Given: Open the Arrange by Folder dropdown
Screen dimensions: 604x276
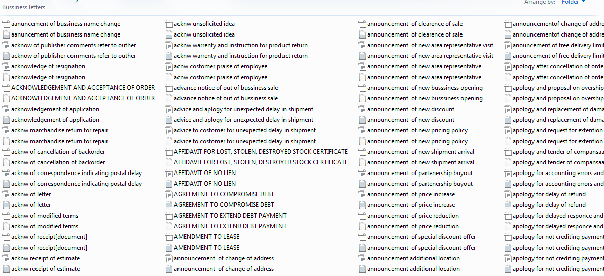Looking at the screenshot, I should coord(573,2).
